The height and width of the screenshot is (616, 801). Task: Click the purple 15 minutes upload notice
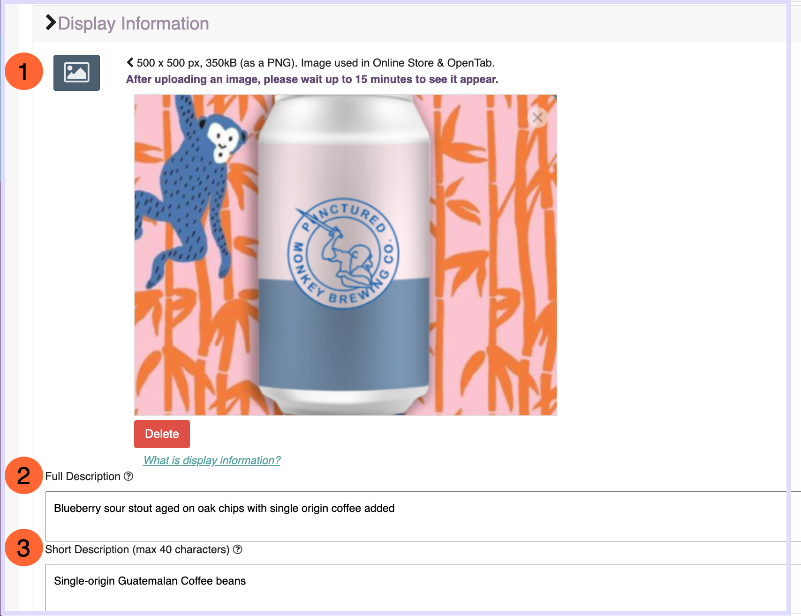[312, 79]
